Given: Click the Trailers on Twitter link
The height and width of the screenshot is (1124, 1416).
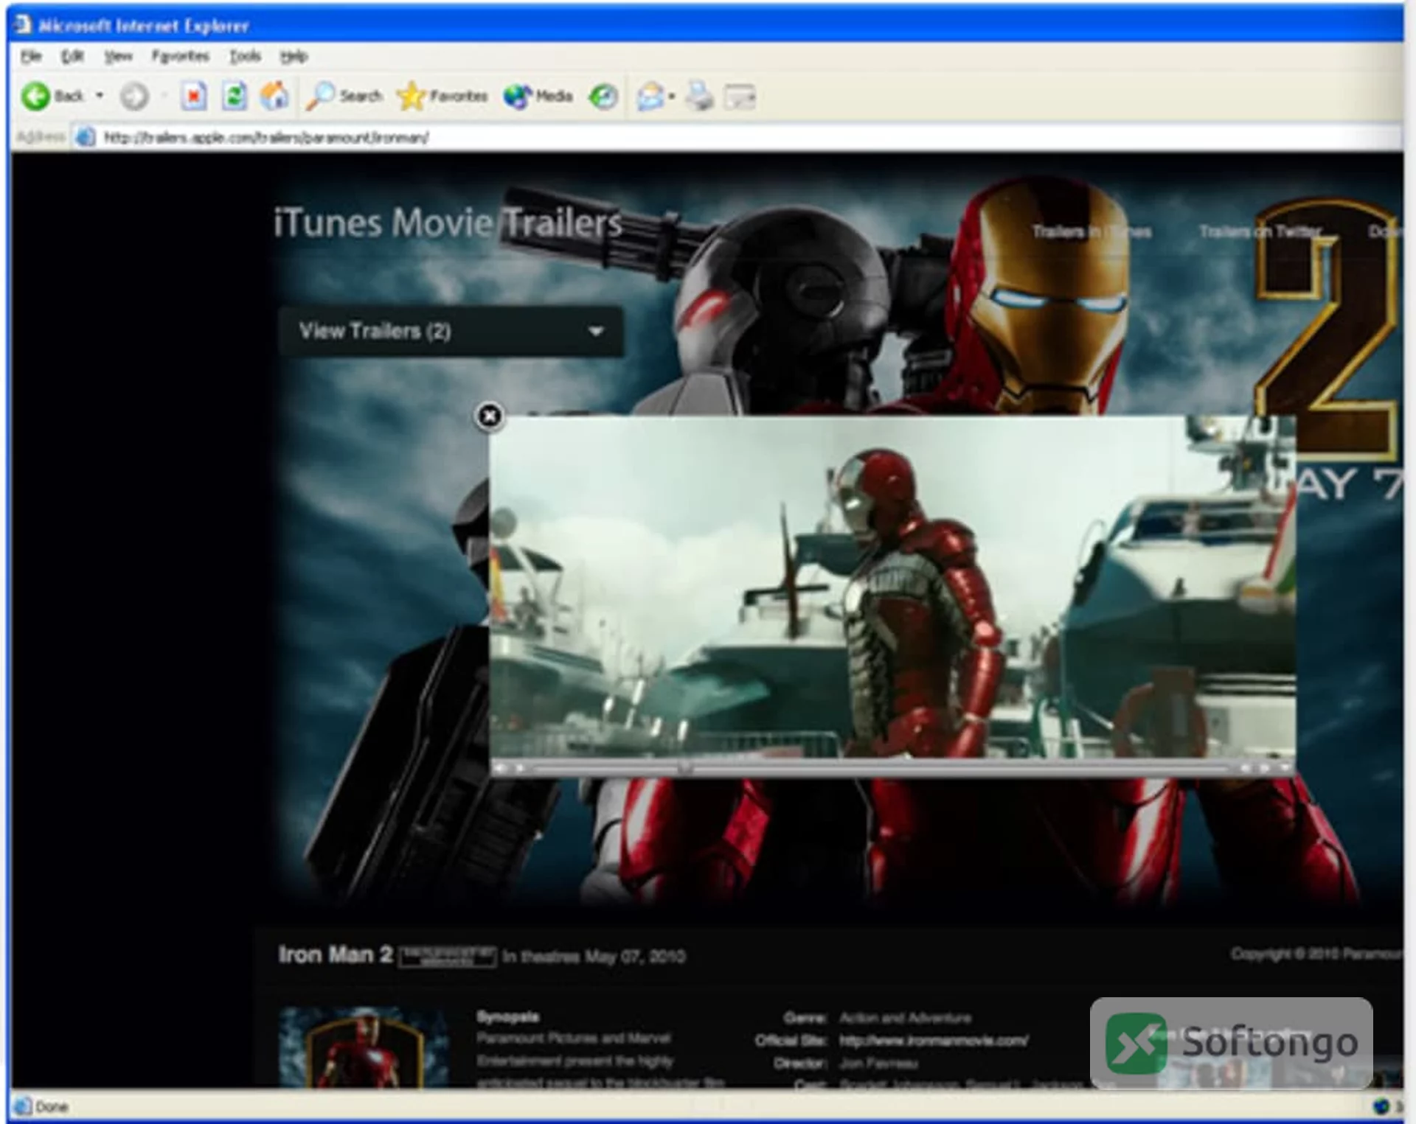Looking at the screenshot, I should tap(1260, 232).
